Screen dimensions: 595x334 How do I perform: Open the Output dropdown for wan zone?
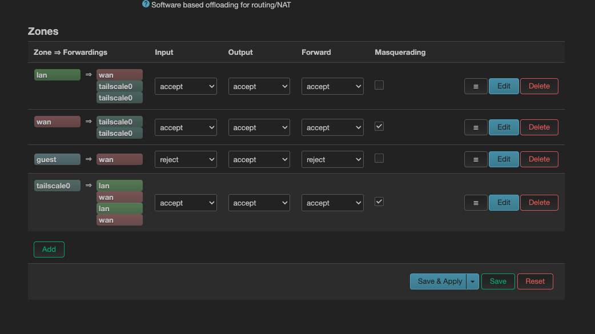[x=259, y=128]
